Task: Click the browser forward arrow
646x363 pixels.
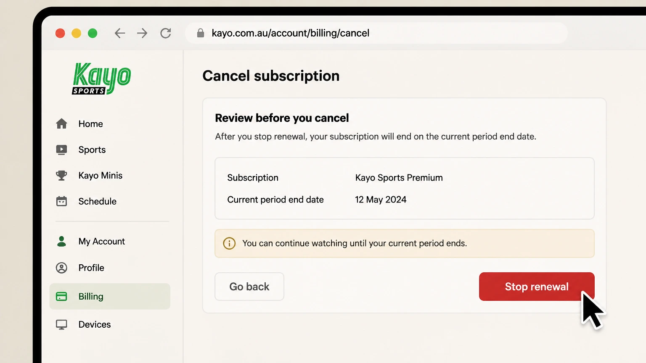Action: click(142, 33)
